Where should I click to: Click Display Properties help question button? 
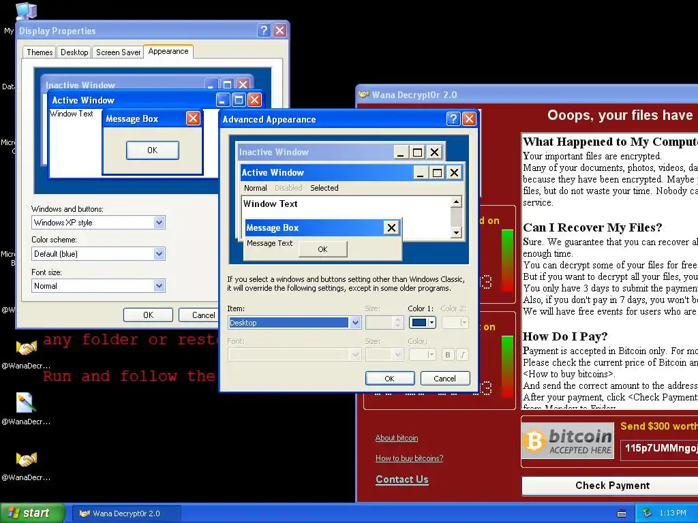[x=264, y=30]
